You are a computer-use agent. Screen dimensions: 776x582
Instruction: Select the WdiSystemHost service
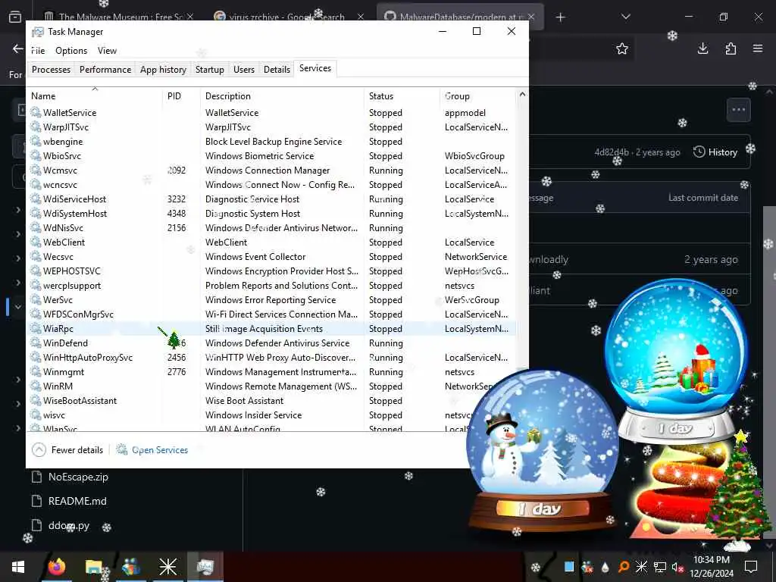click(271, 213)
